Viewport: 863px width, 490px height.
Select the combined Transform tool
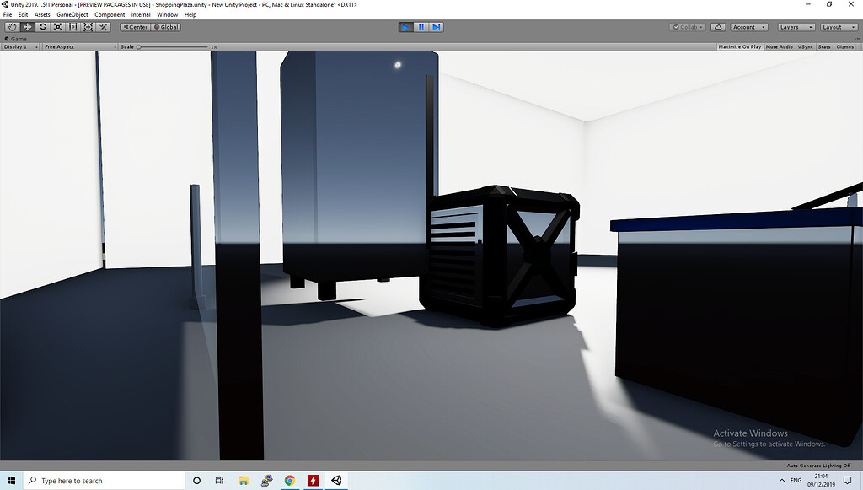point(88,26)
